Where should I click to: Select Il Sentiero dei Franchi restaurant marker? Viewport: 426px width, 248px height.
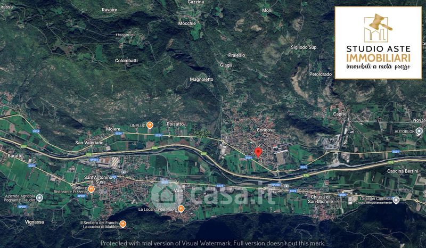coord(123,224)
